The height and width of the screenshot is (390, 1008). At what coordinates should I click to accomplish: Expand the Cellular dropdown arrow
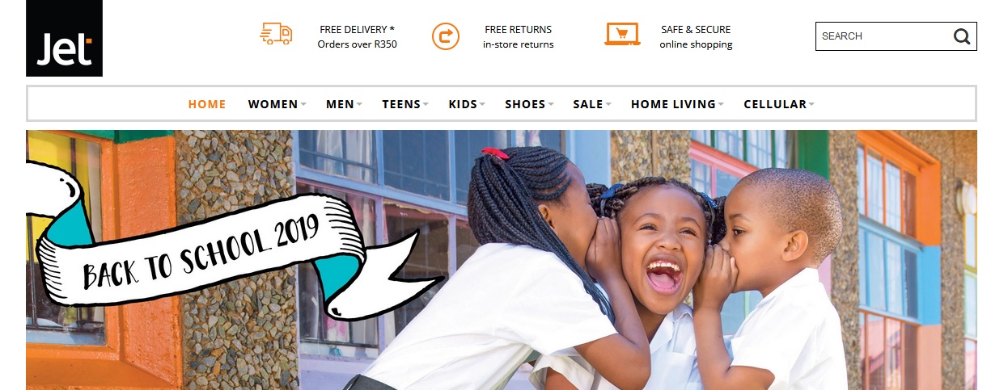pos(811,104)
